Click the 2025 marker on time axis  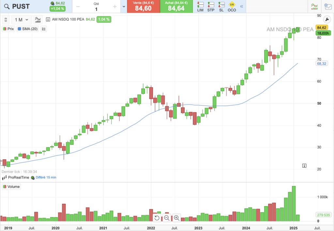(294, 228)
